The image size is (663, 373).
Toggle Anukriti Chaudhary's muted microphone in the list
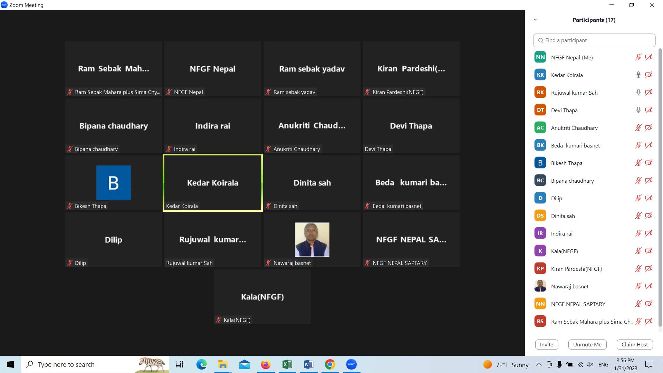pyautogui.click(x=638, y=128)
